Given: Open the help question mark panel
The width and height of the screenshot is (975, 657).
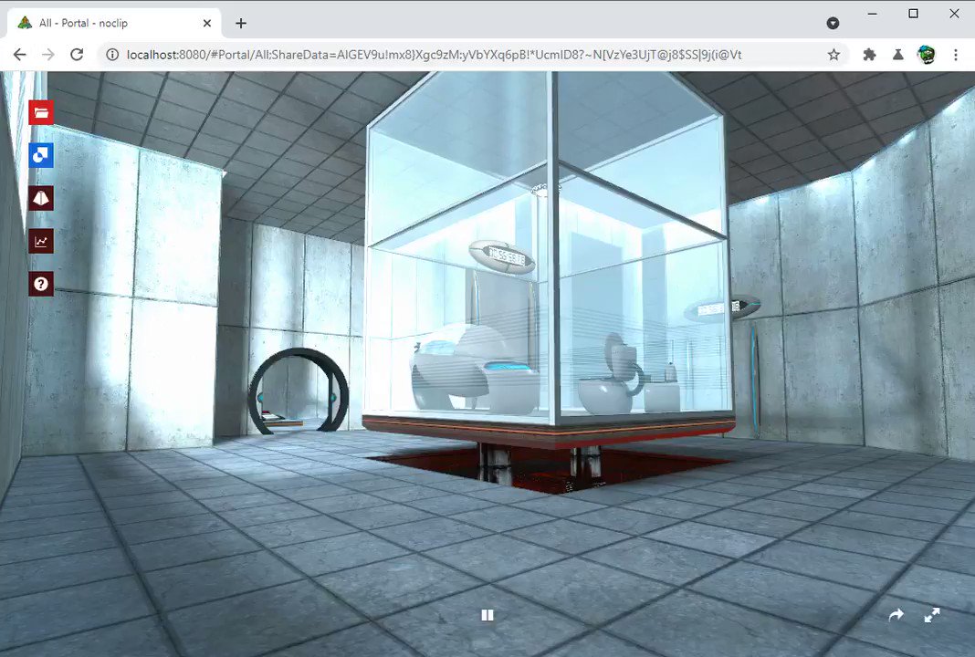Looking at the screenshot, I should tap(41, 284).
